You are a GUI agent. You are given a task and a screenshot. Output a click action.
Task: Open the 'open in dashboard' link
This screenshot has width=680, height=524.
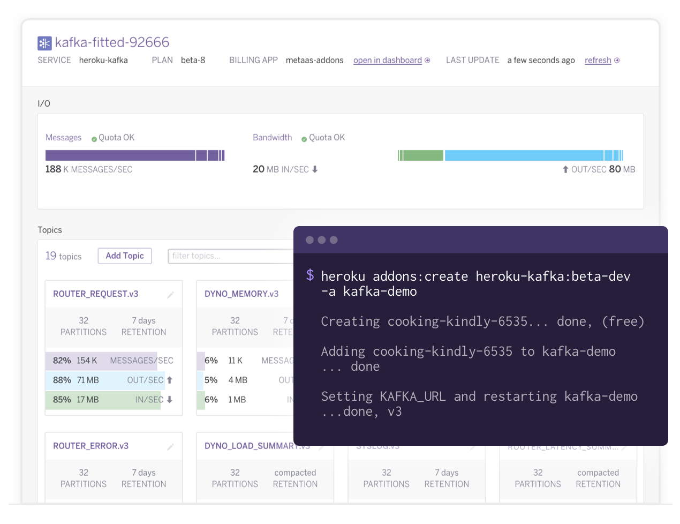[388, 60]
